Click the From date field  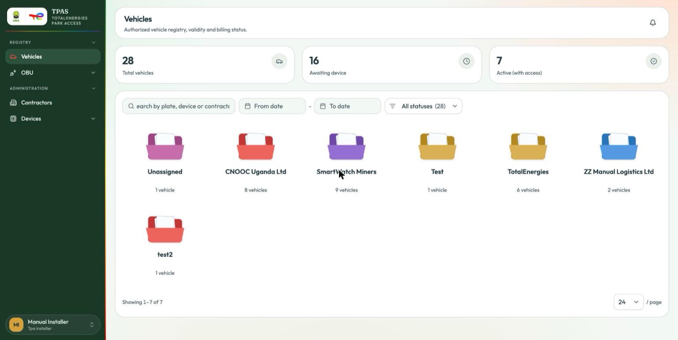pos(272,106)
